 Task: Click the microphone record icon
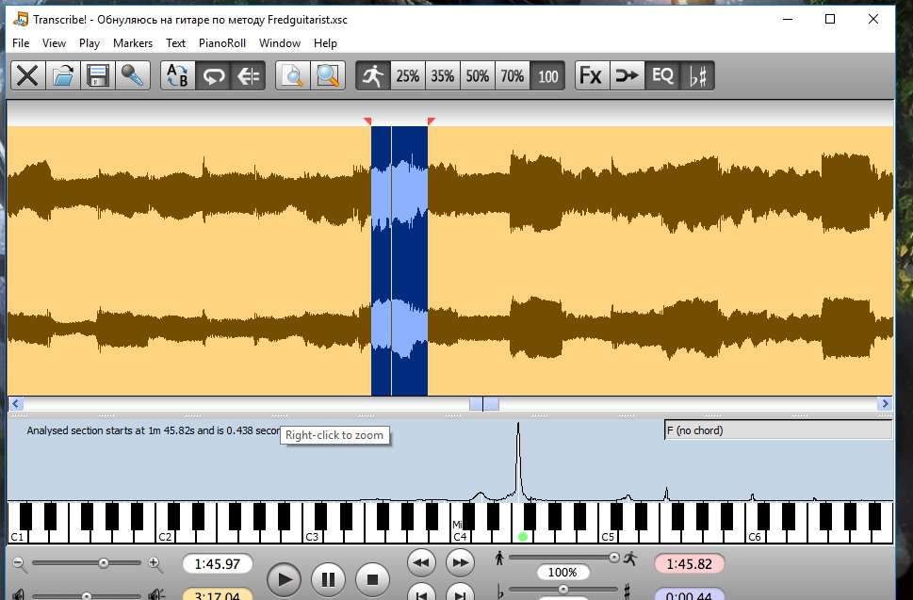coord(133,75)
